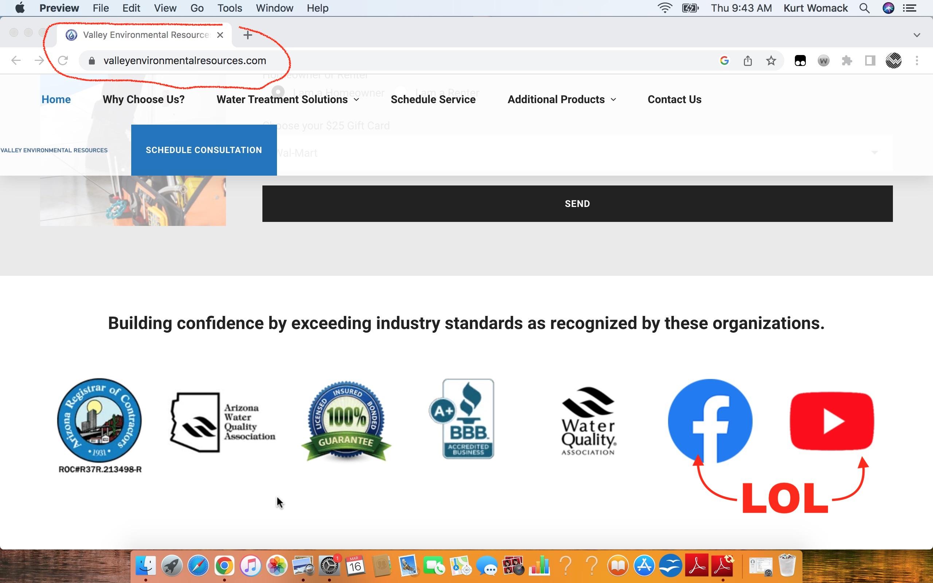Open the Trash in the Dock

pyautogui.click(x=786, y=565)
